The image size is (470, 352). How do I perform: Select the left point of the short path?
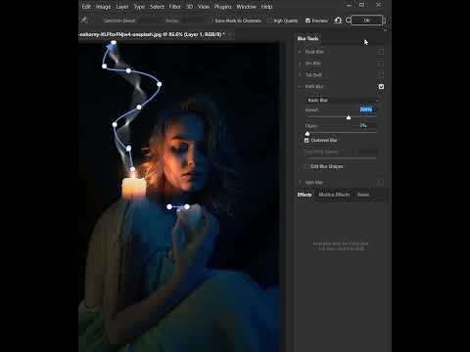169,207
